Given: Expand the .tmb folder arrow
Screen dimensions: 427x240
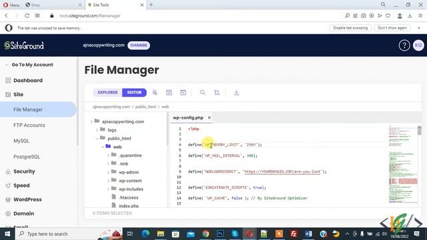Looking at the screenshot, I should tap(108, 164).
